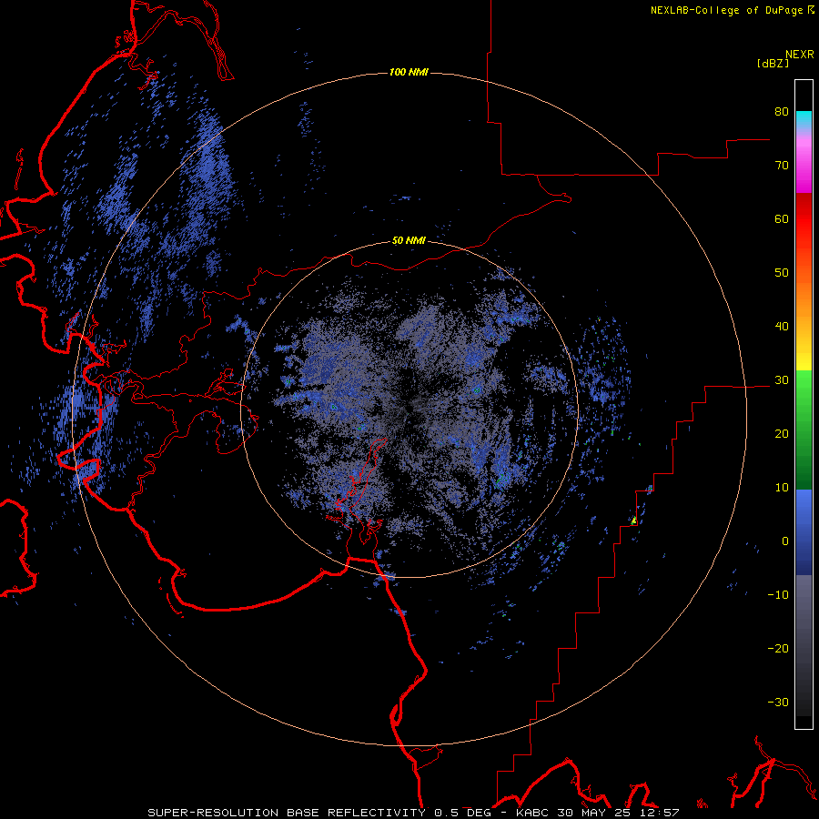Click the 80 dBZ value on the legend
This screenshot has width=819, height=819.
pos(782,112)
